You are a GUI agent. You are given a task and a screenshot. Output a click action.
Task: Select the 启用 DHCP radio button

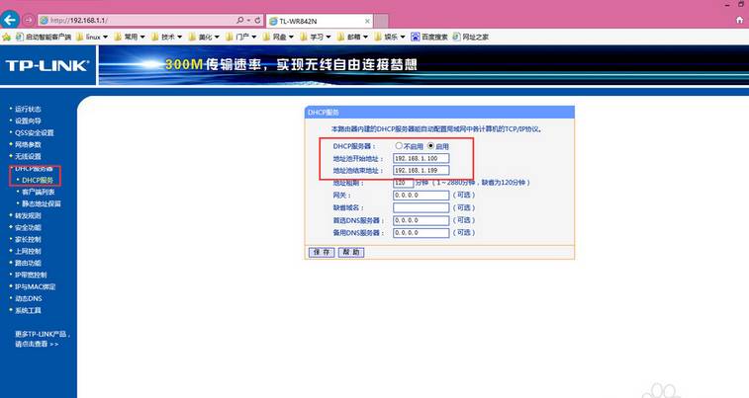coord(430,145)
